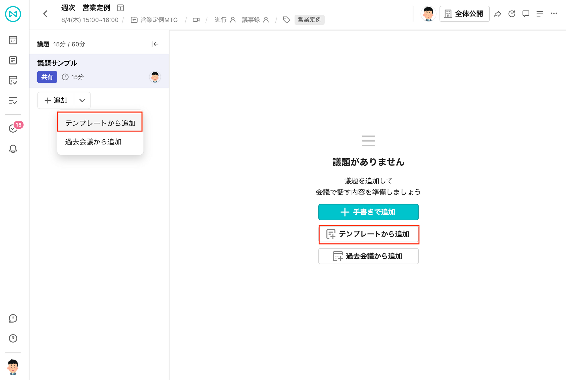
Task: Expand the 追加 dropdown chevron
Action: 82,100
